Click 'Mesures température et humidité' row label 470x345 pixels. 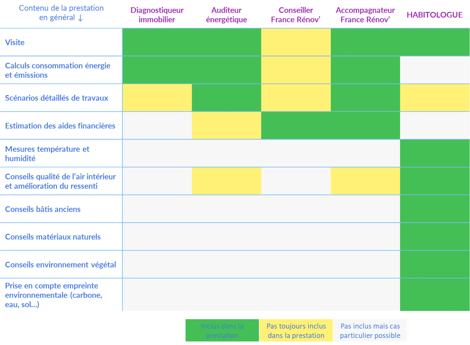47,153
